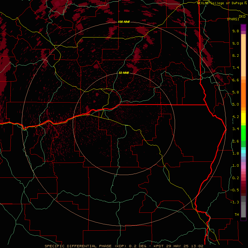
Task: Click the 'TH' threshold label on scale
Action: pyautogui.click(x=237, y=215)
